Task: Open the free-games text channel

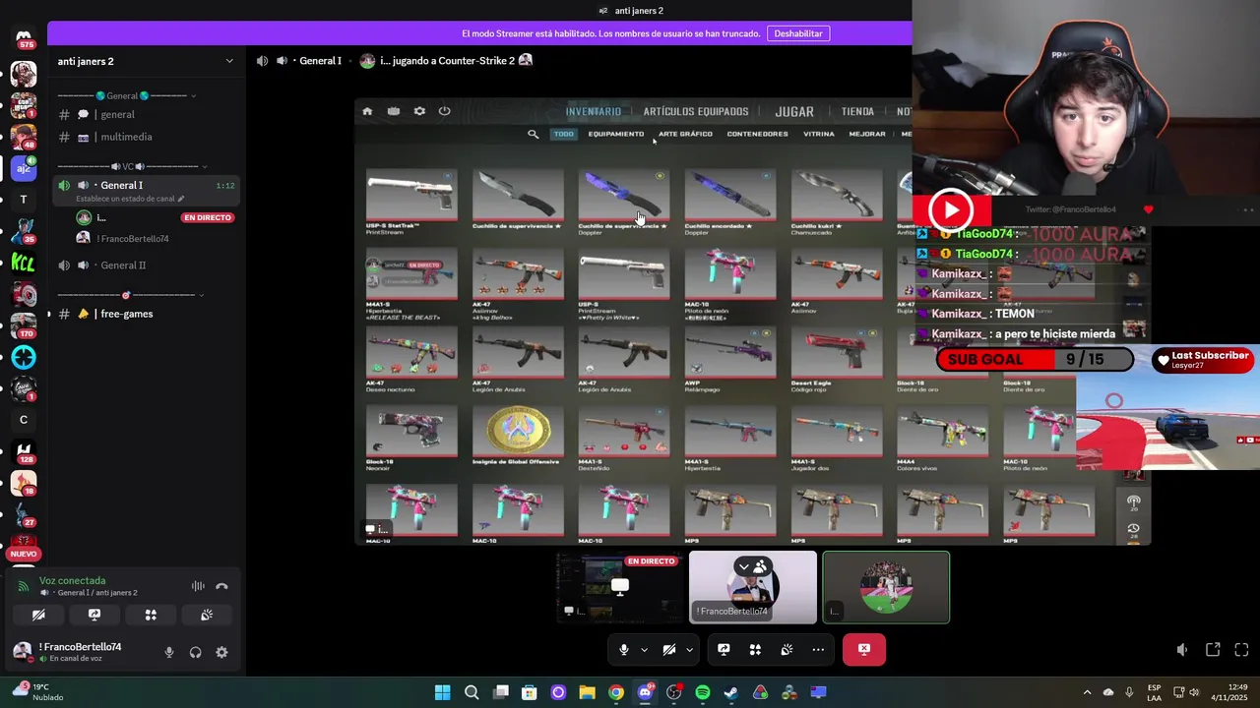Action: (x=145, y=314)
